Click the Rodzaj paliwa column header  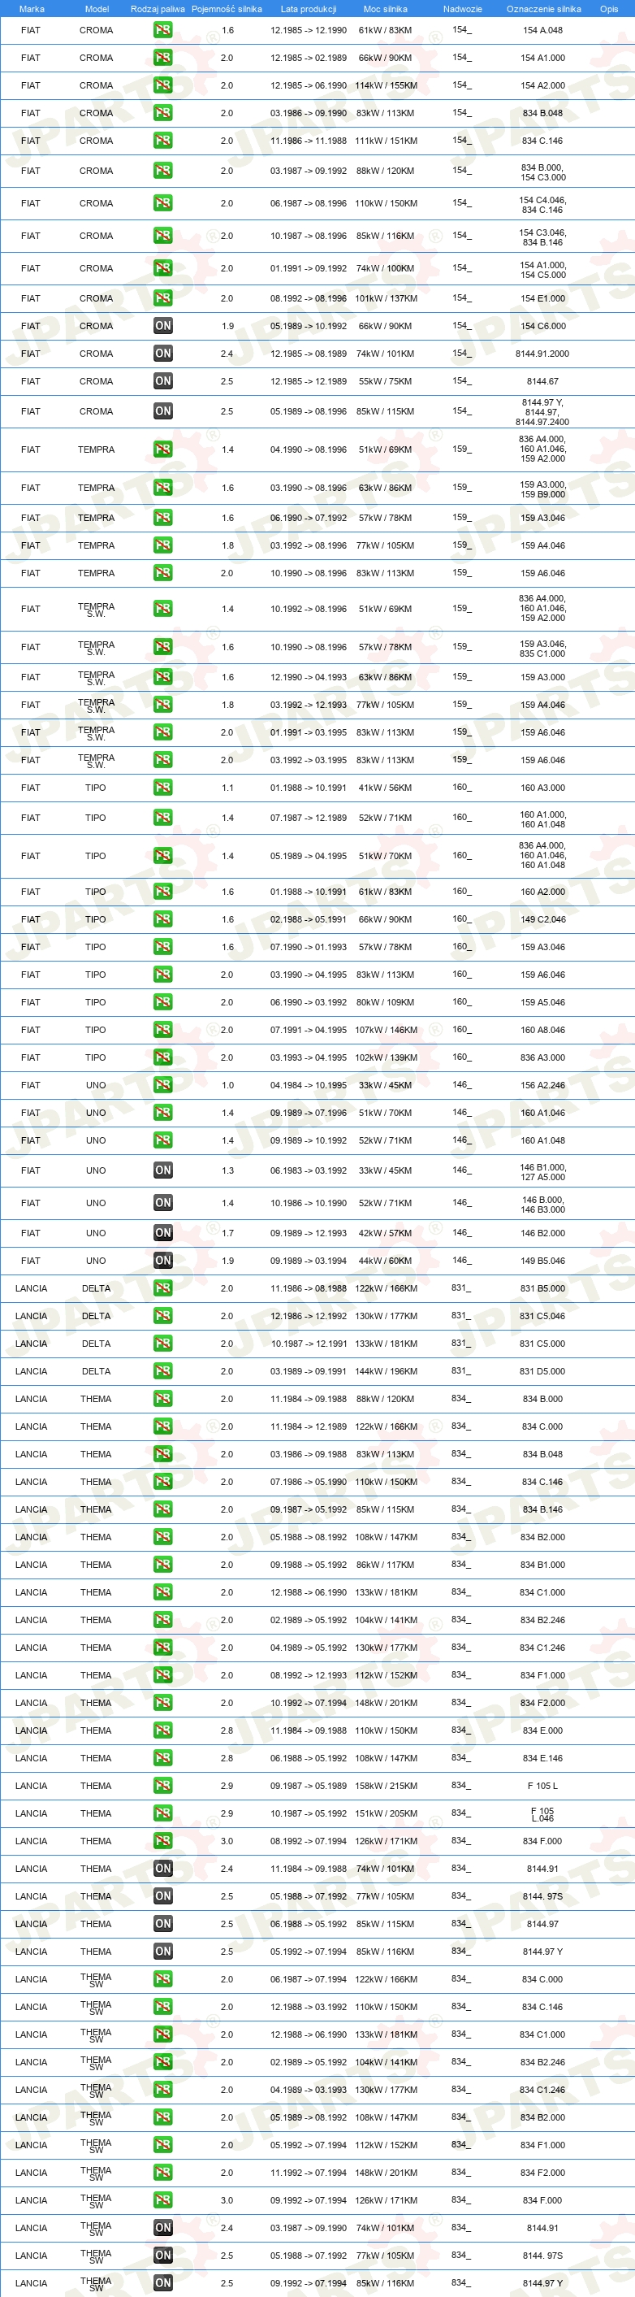click(x=158, y=9)
